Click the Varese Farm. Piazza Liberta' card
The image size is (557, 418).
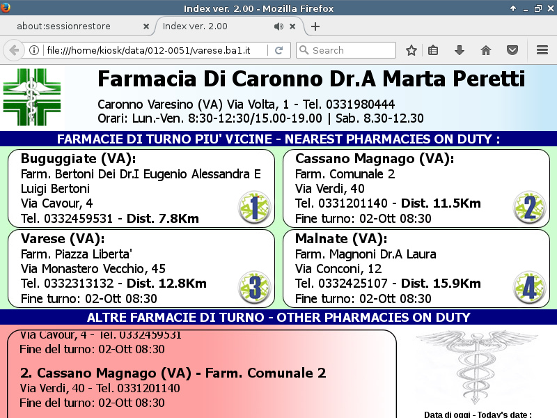click(141, 268)
